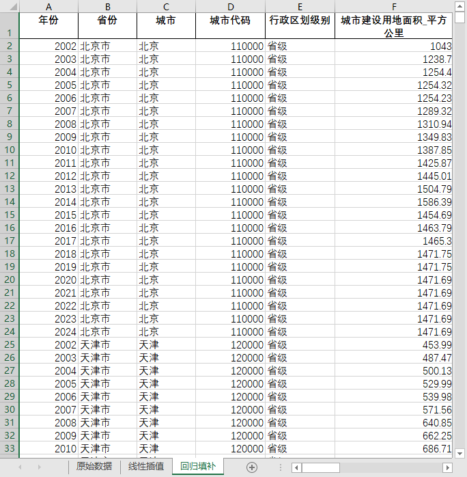Select column A header

pyautogui.click(x=48, y=6)
